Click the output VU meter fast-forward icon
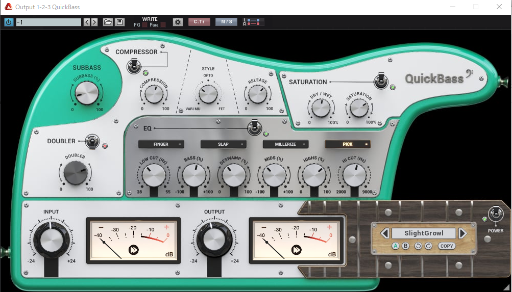The image size is (512, 292). (297, 250)
